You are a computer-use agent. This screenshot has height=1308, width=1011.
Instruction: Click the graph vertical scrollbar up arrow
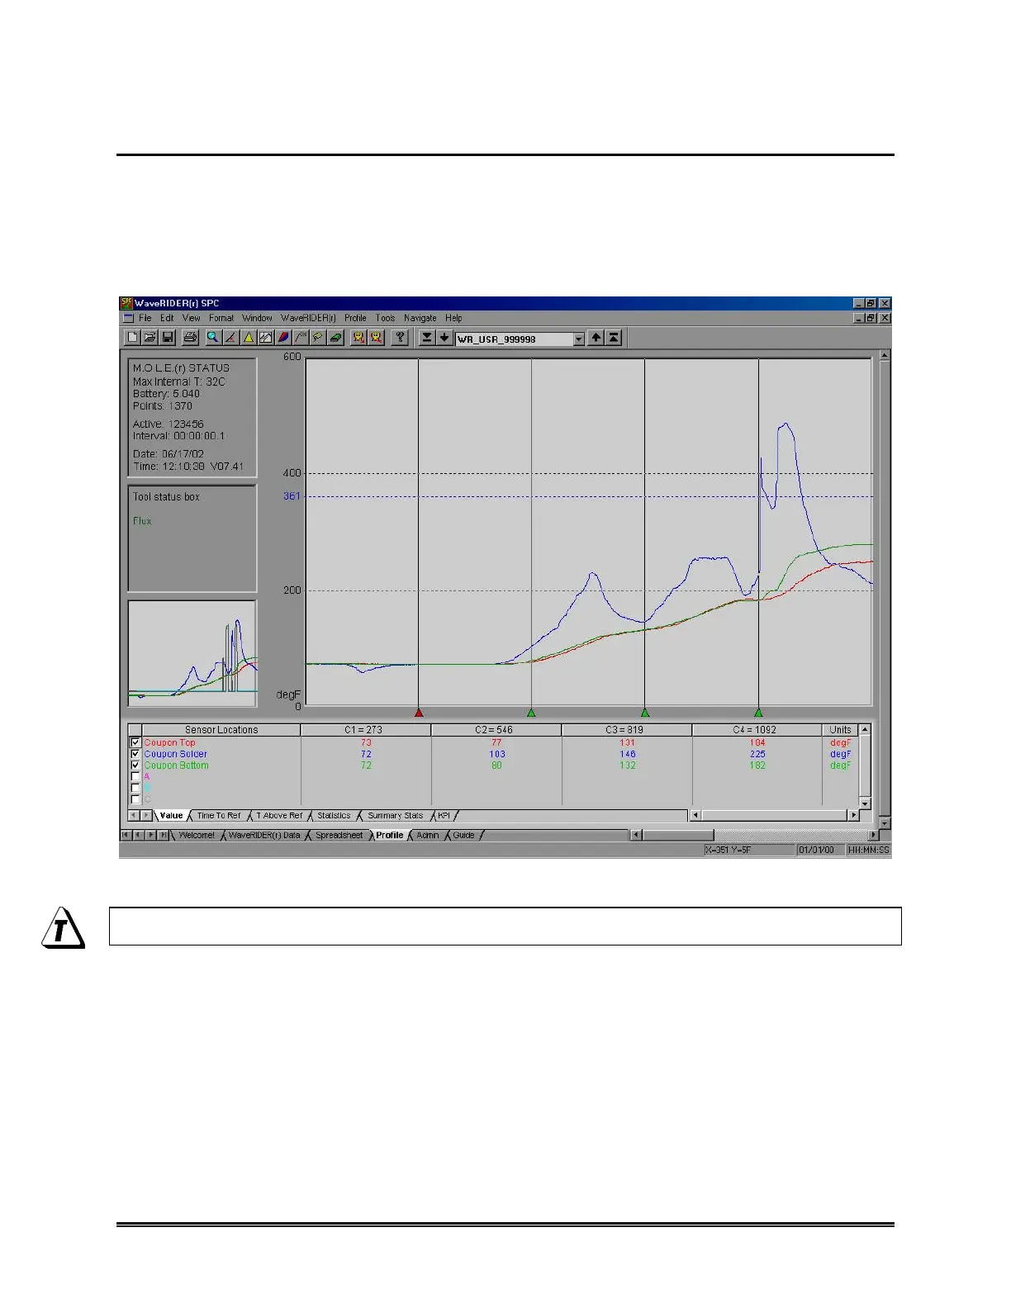pos(885,355)
